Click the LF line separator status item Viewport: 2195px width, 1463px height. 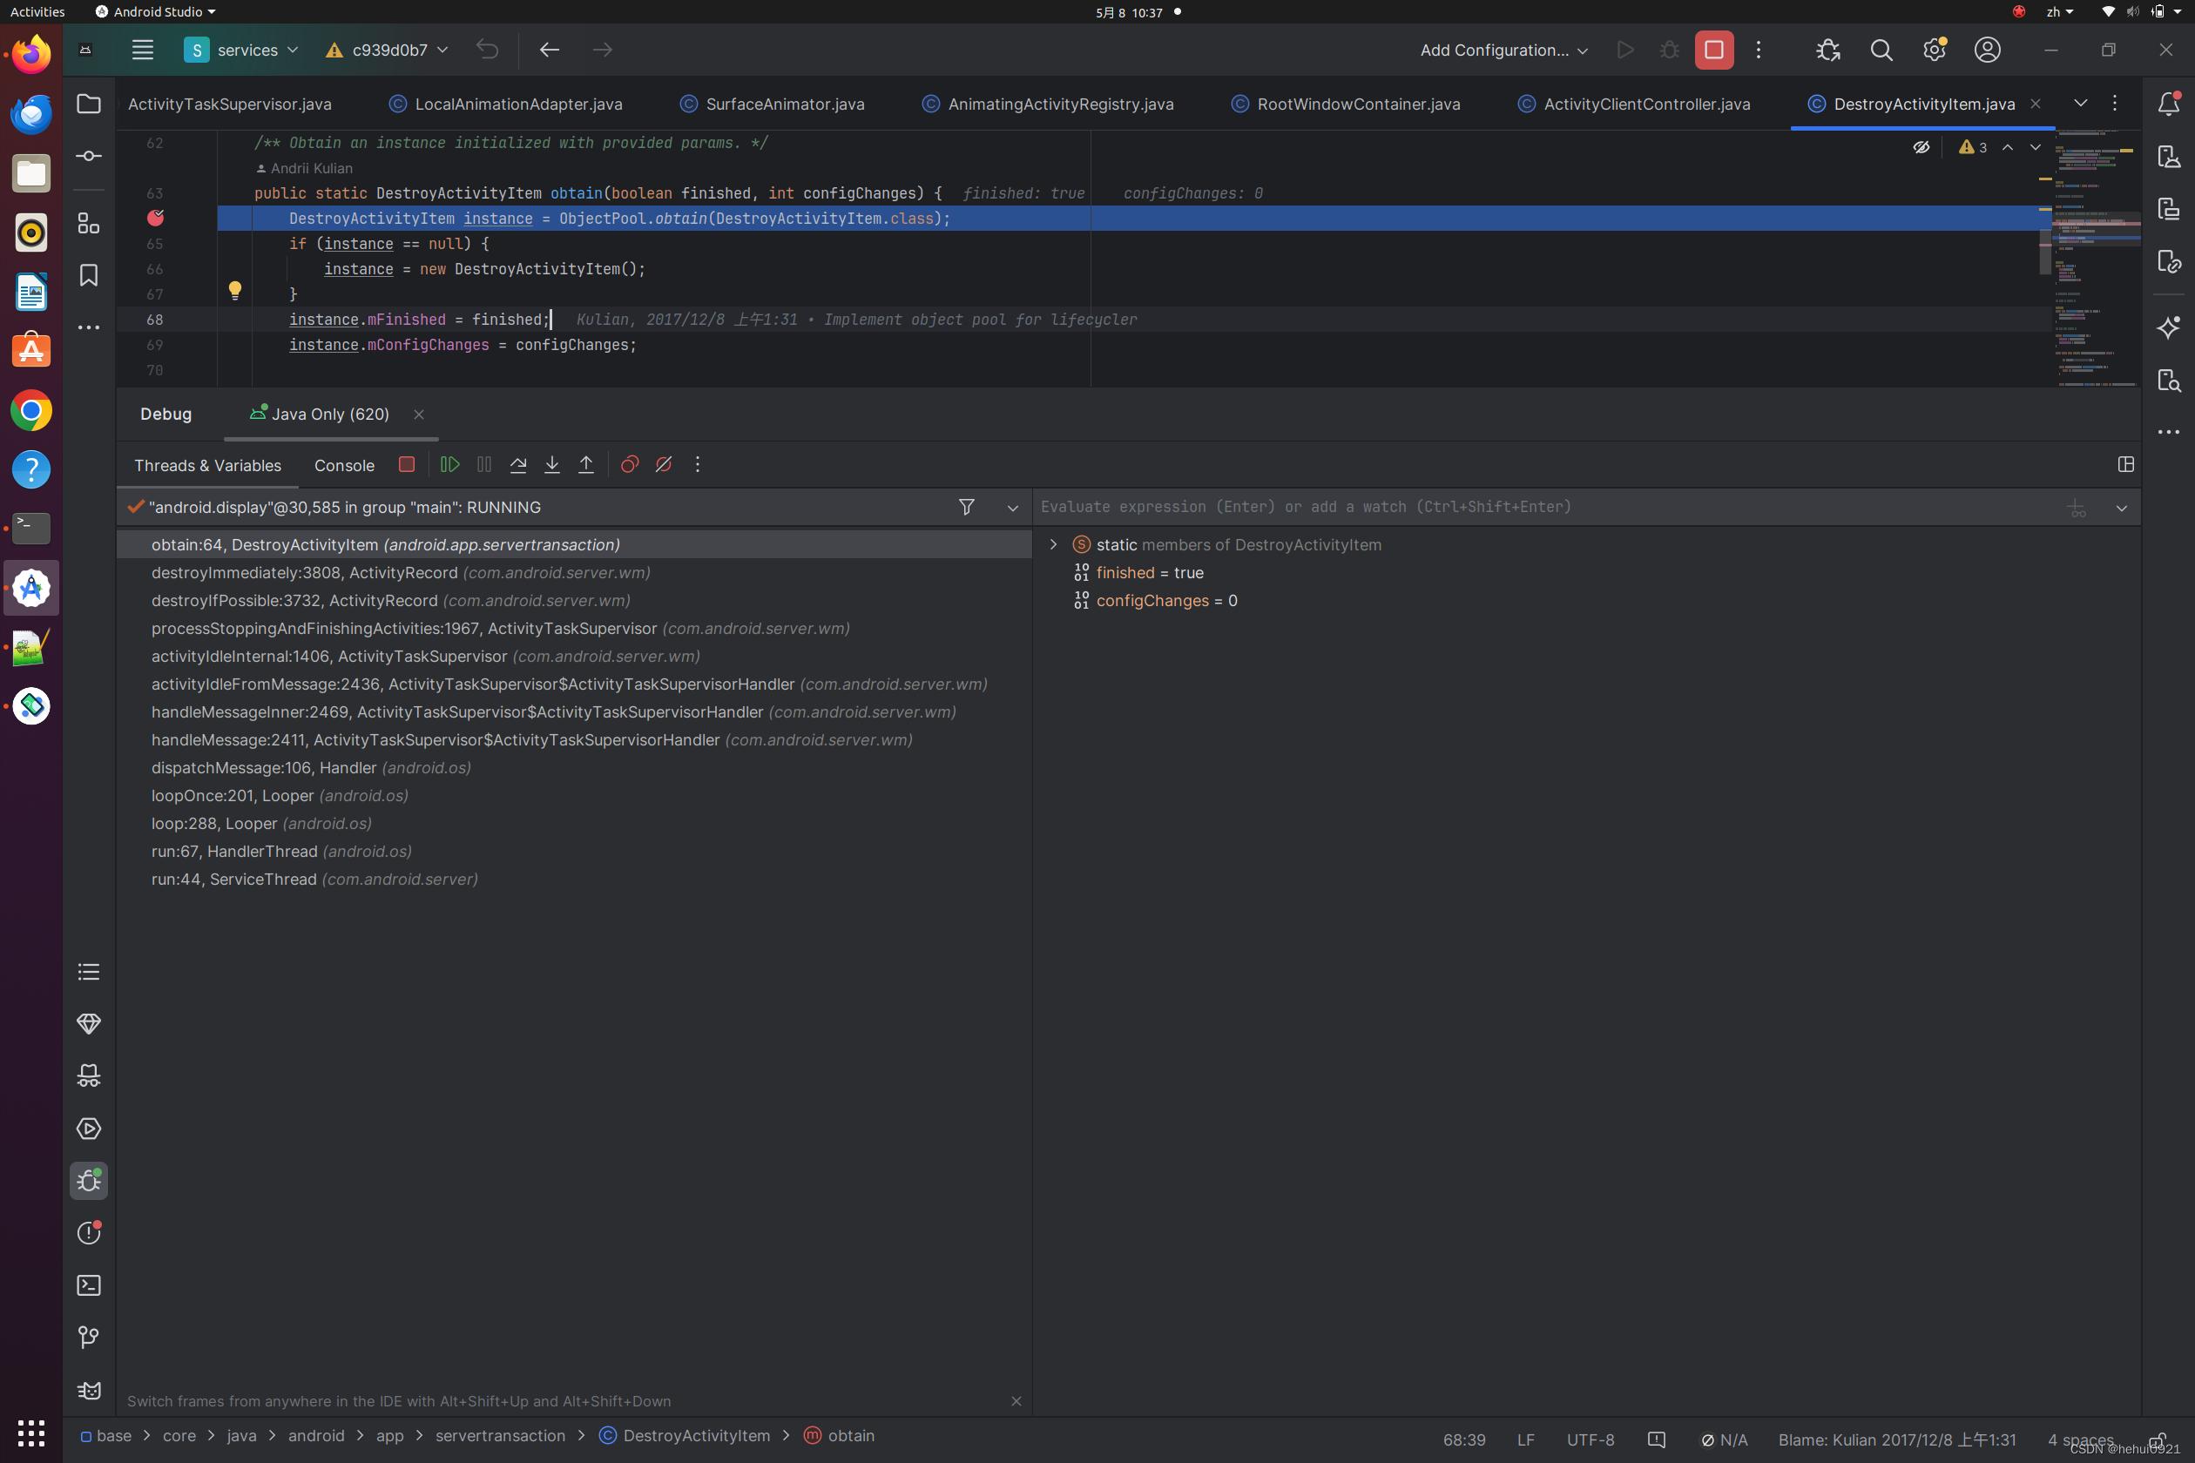[x=1526, y=1439]
